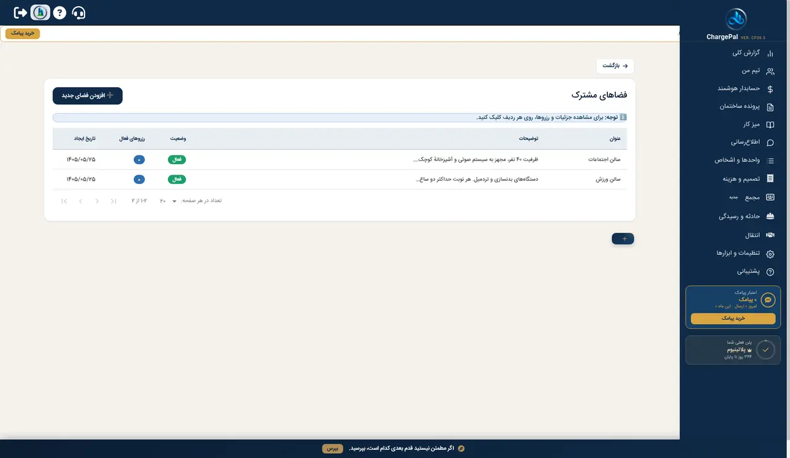
Task: Click the فعال status badge for سالن ورزش
Action: 177,180
